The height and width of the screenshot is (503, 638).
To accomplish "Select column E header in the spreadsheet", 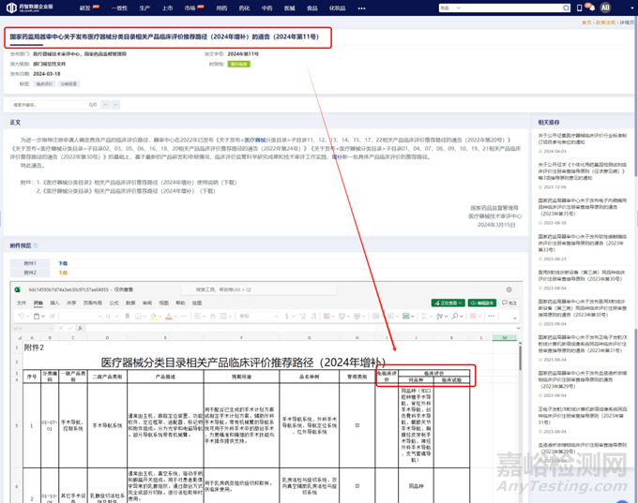I will [165, 337].
